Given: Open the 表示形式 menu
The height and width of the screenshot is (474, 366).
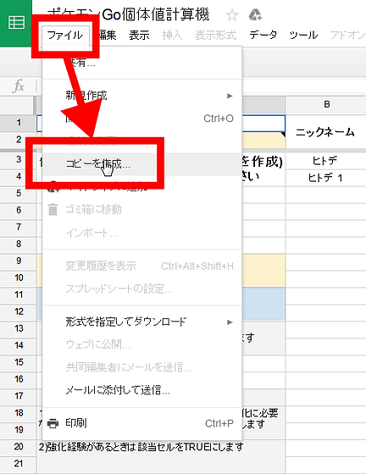Looking at the screenshot, I should [x=215, y=36].
